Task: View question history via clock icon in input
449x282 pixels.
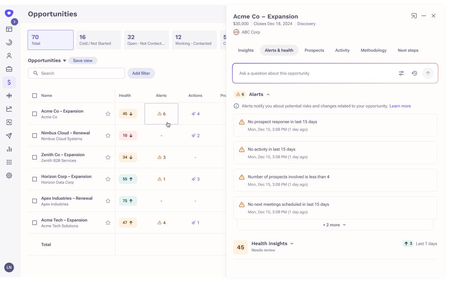Action: point(414,73)
